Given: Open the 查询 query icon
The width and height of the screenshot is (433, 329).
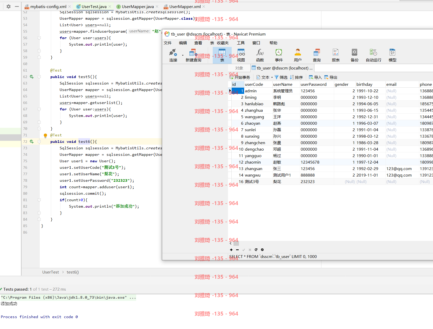Looking at the screenshot, I should click(317, 55).
